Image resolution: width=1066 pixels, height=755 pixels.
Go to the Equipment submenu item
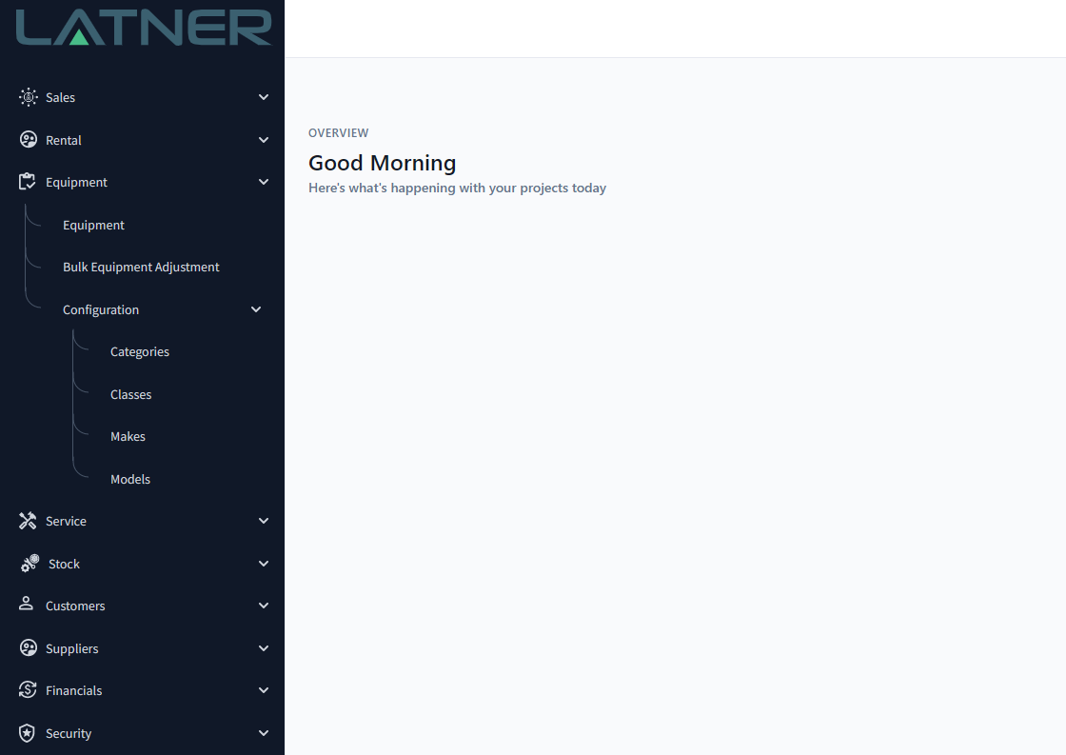93,226
